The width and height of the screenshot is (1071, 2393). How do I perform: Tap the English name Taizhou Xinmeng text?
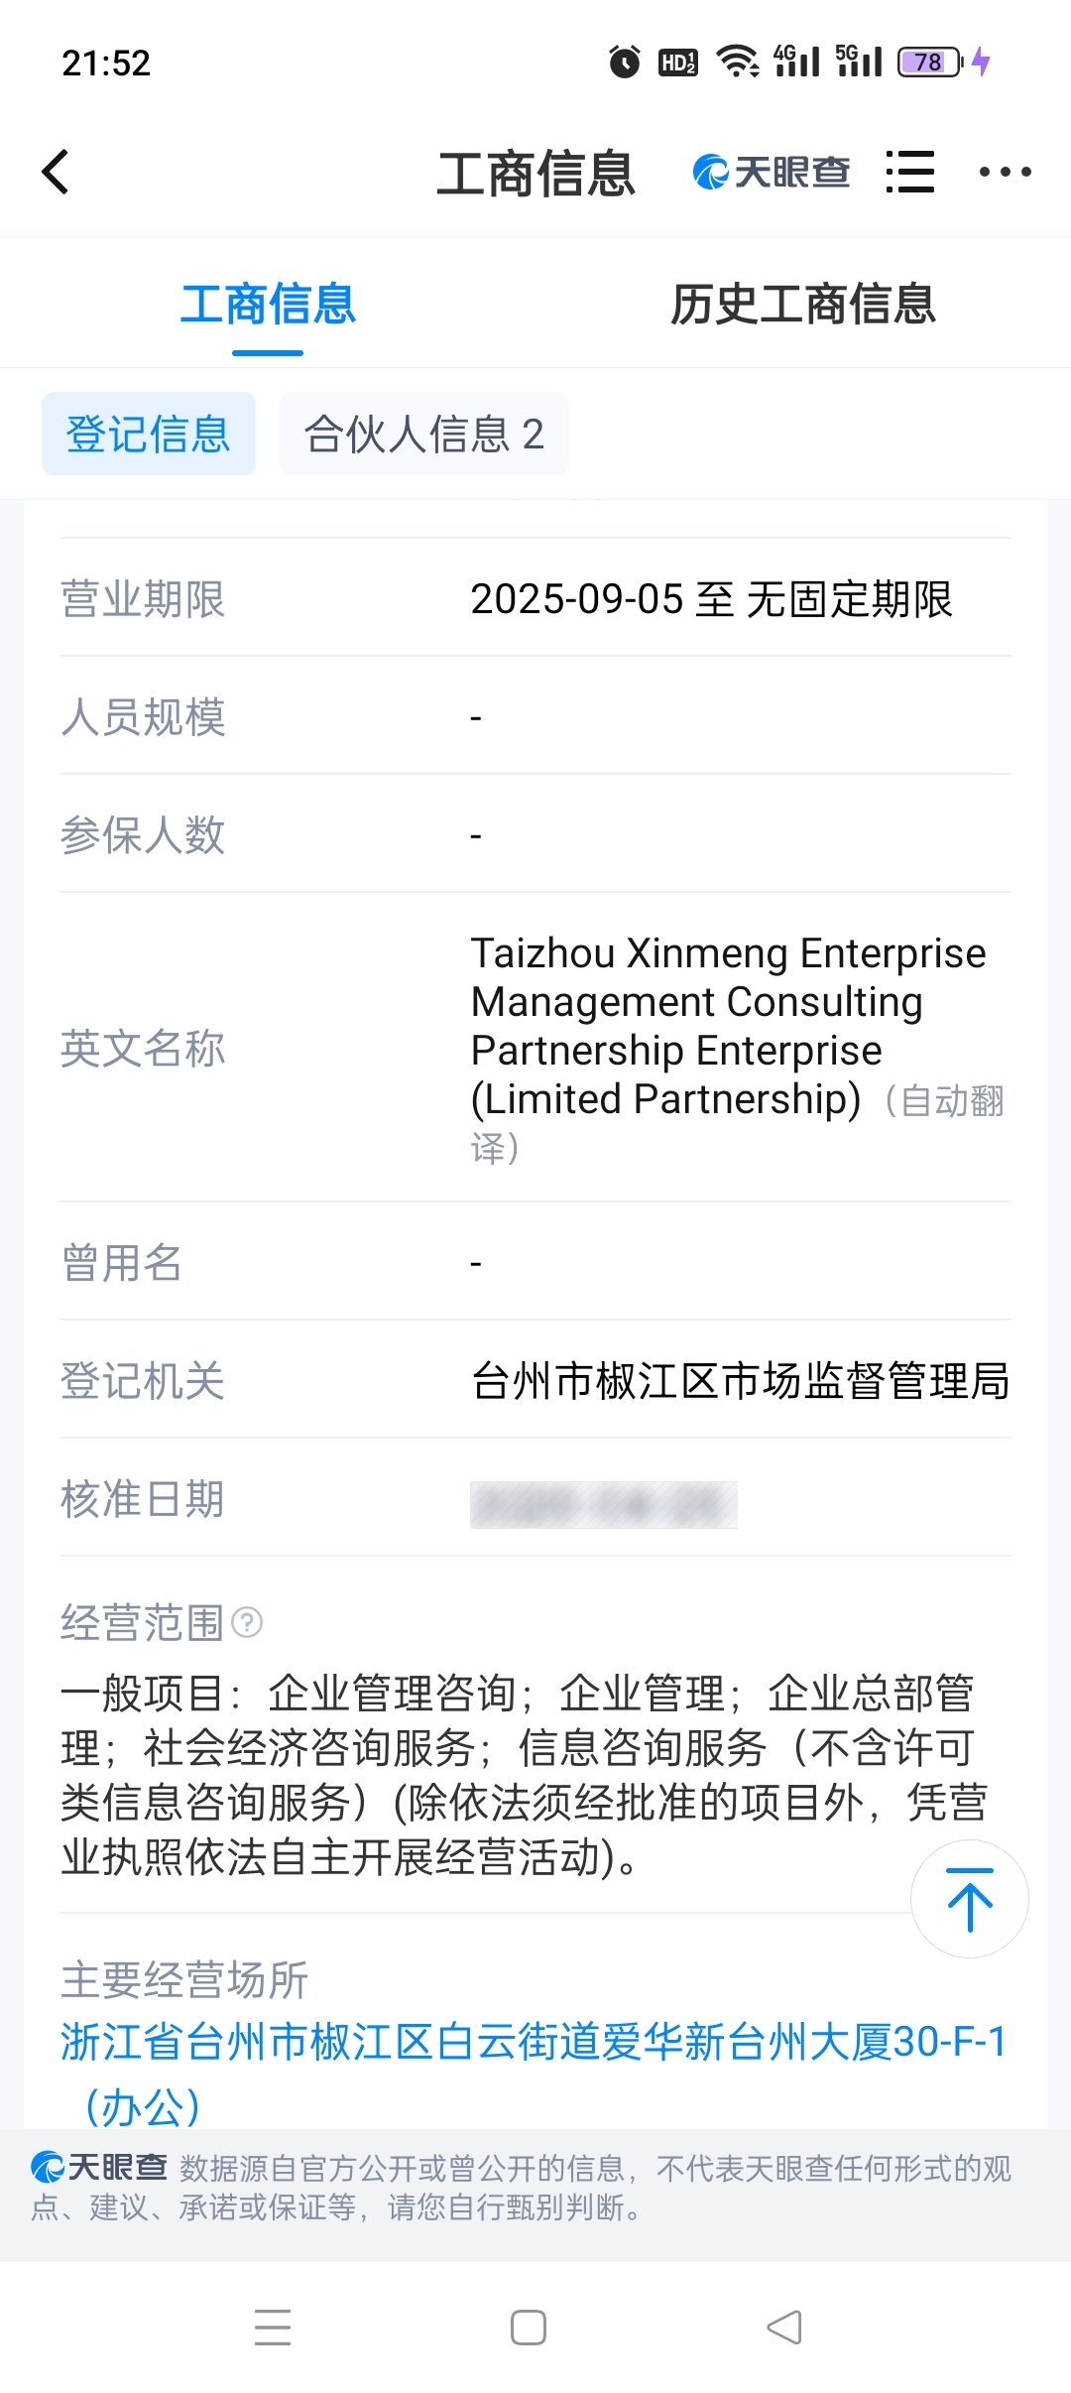728,1026
